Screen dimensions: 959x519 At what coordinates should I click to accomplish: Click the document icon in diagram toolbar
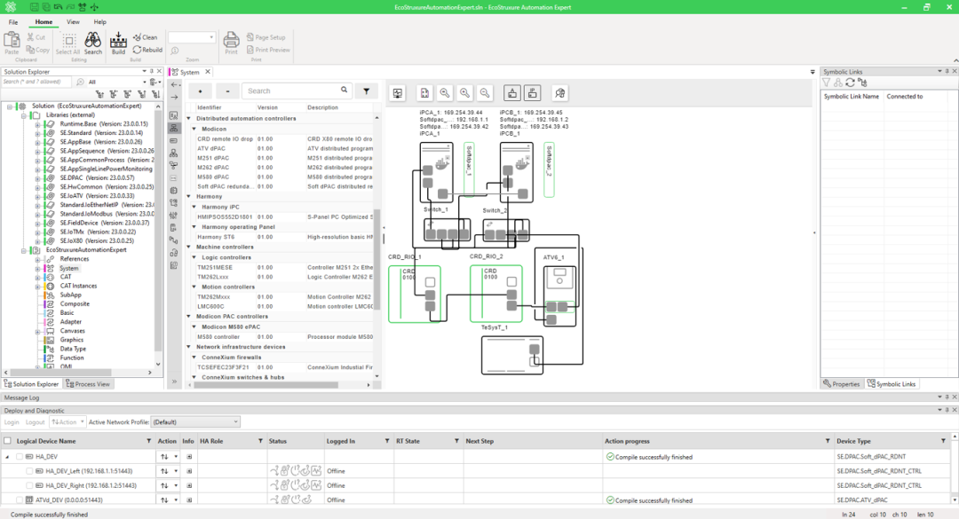point(424,93)
